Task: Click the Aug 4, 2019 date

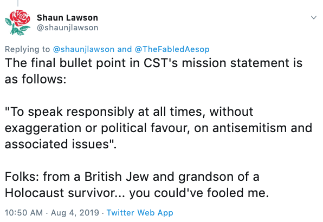Action: (x=75, y=213)
